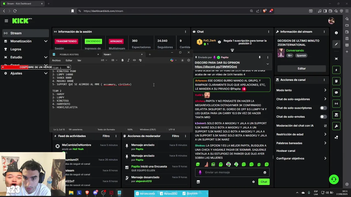Viewport: 351px width, 197px height.
Task: Click the info icon in right rail
Action: (x=336, y=33)
